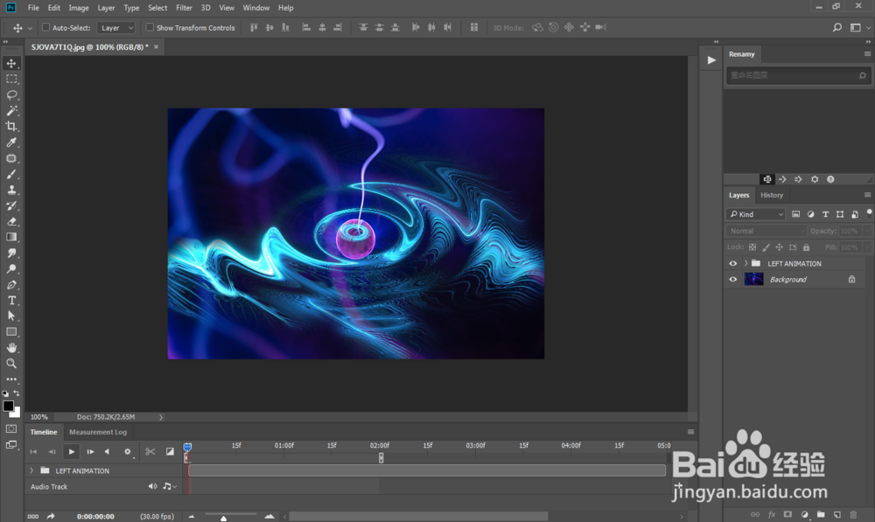The image size is (875, 522).
Task: Open the search icon in options bar
Action: (x=837, y=27)
